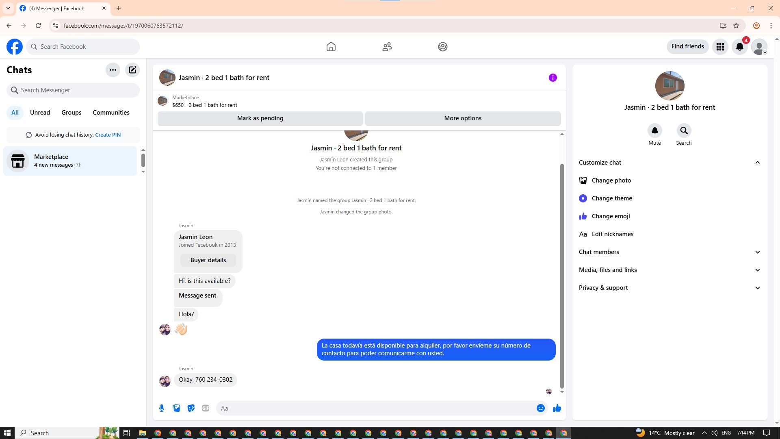The image size is (780, 439).
Task: Collapse the Customize chat section
Action: pyautogui.click(x=757, y=163)
